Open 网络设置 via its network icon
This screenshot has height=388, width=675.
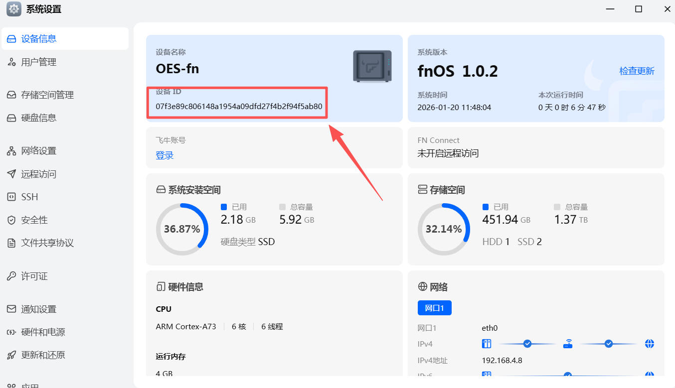[11, 151]
